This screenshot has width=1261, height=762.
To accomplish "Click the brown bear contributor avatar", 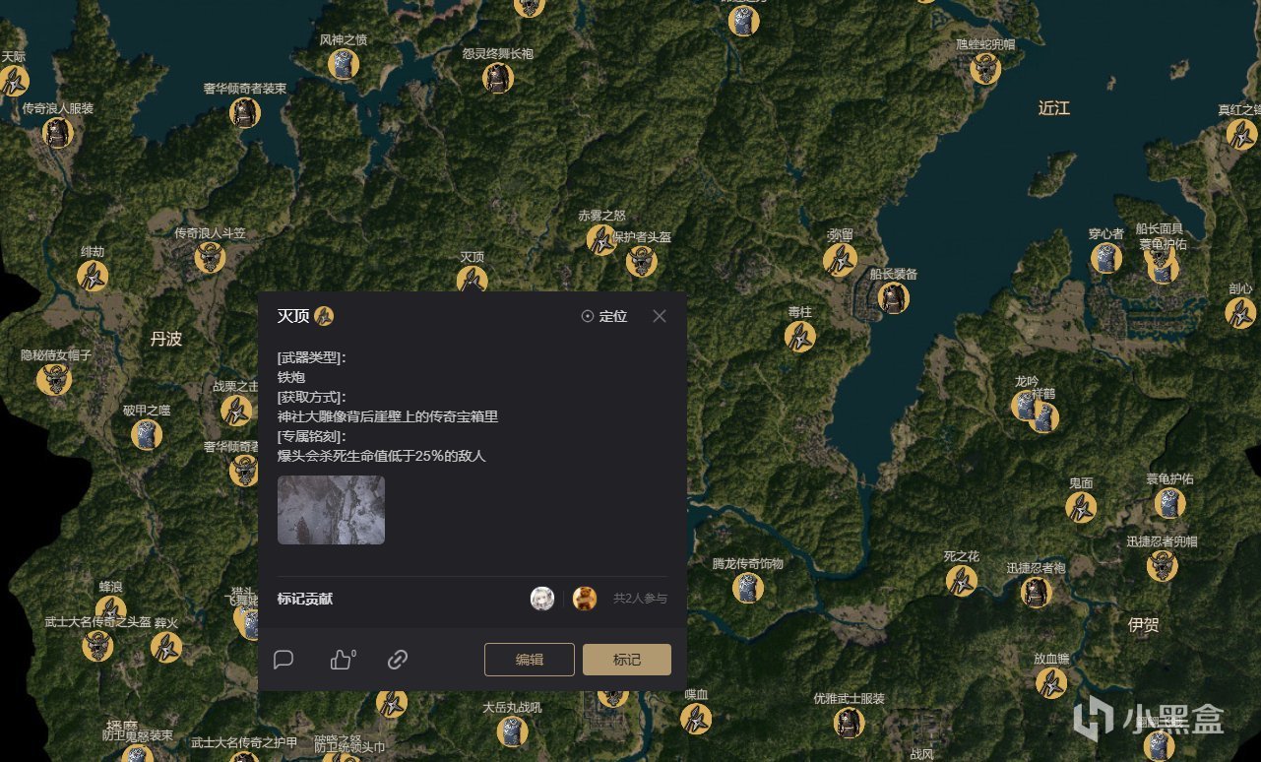I will tap(585, 599).
